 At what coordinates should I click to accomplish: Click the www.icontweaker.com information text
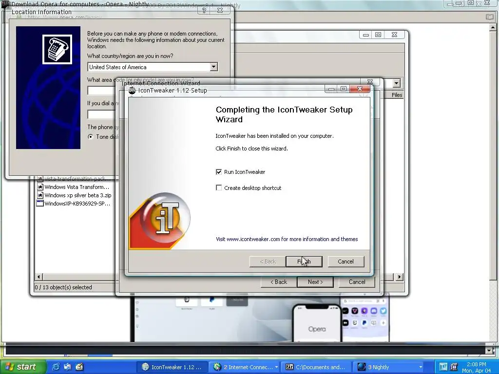pos(287,239)
